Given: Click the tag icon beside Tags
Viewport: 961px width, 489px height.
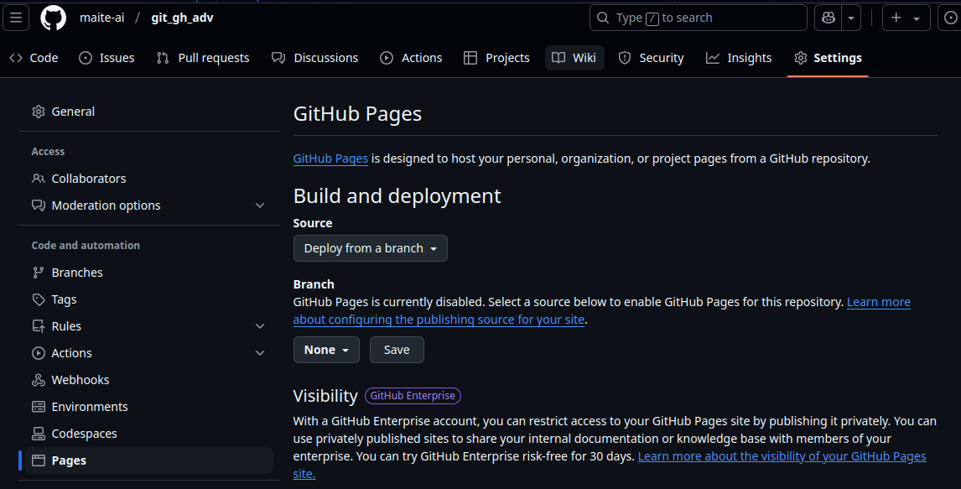Looking at the screenshot, I should 39,299.
